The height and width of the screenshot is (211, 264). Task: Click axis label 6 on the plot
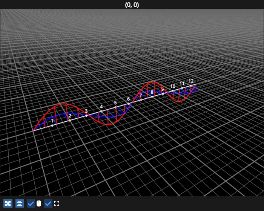(x=129, y=99)
